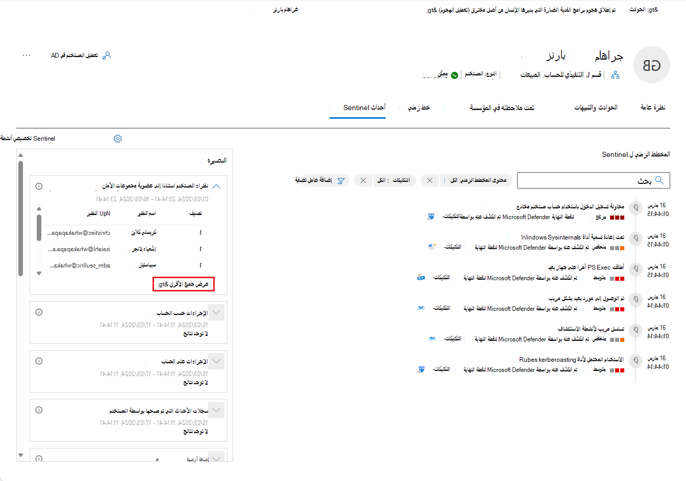
Task: Click binoculars tactic icon on remote resource row
Action: tap(421, 308)
